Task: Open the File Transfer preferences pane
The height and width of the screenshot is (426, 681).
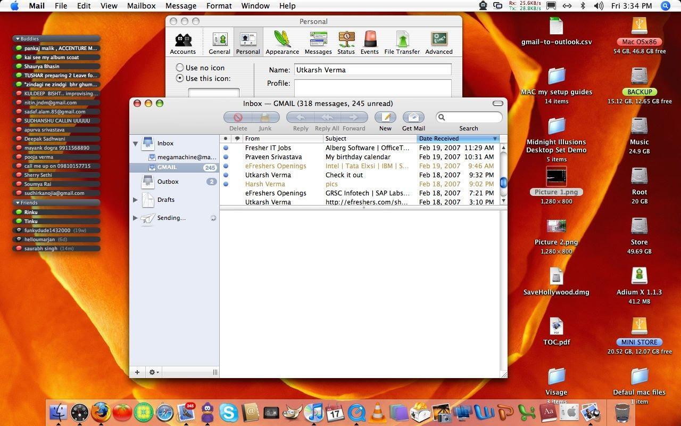Action: tap(402, 43)
